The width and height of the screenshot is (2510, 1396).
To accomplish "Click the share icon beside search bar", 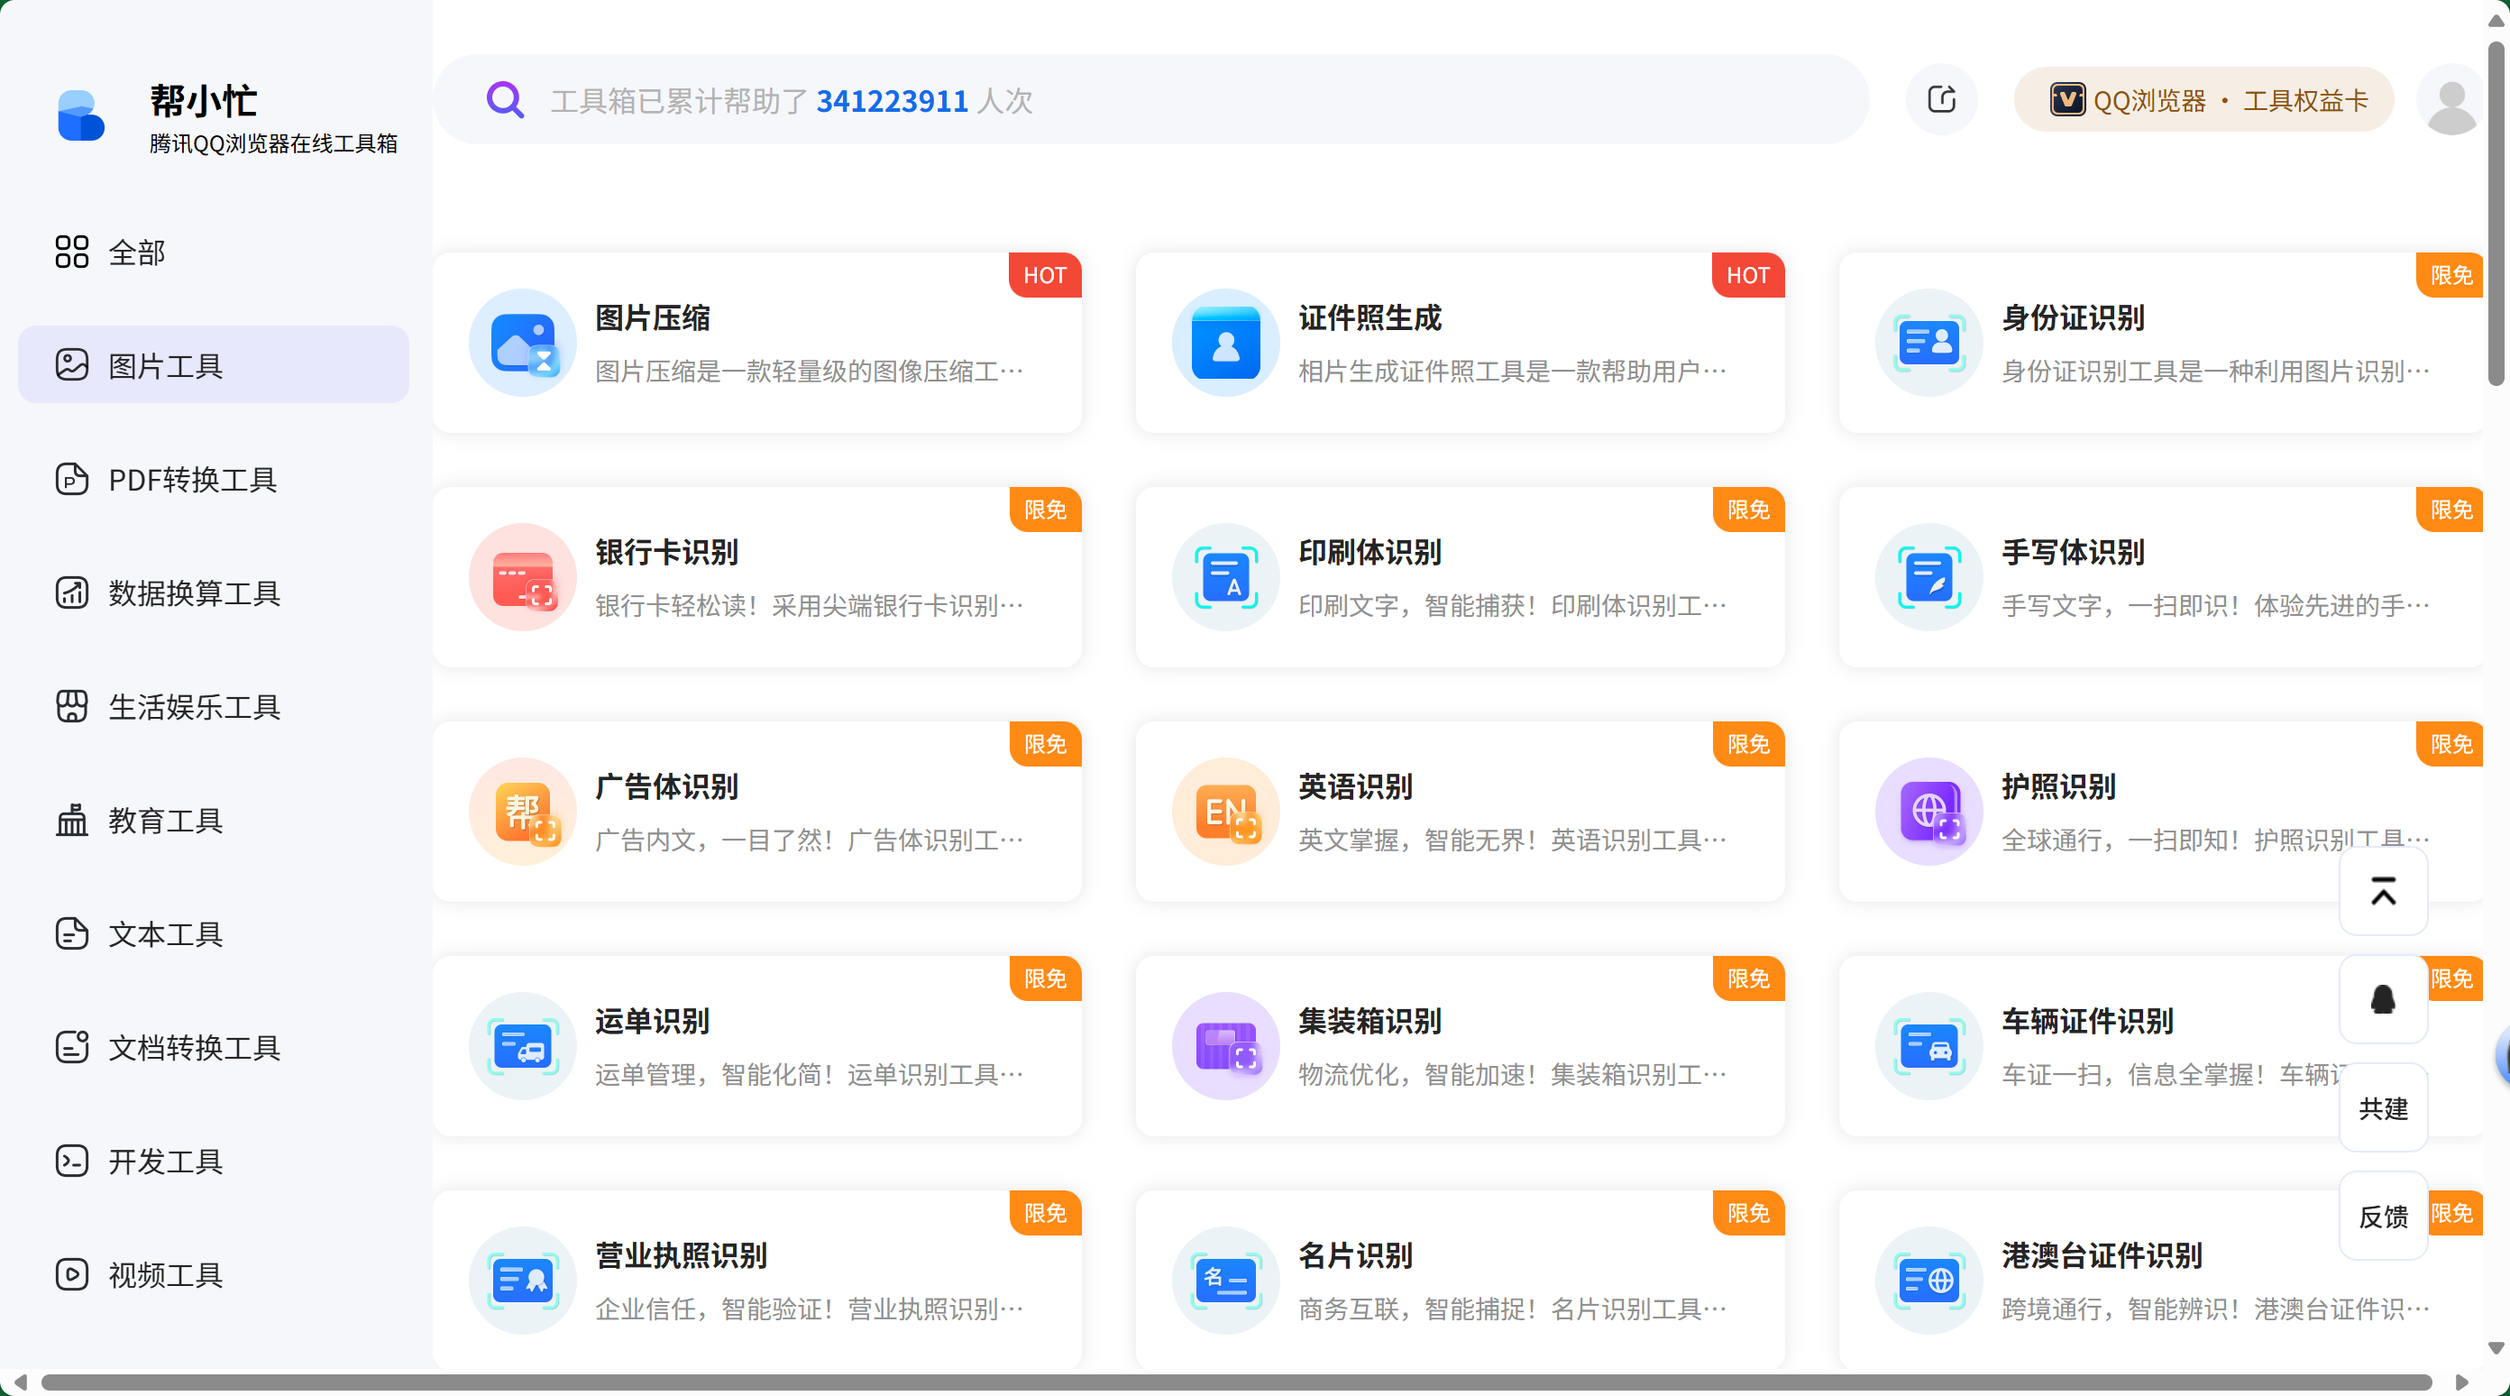I will point(1941,99).
